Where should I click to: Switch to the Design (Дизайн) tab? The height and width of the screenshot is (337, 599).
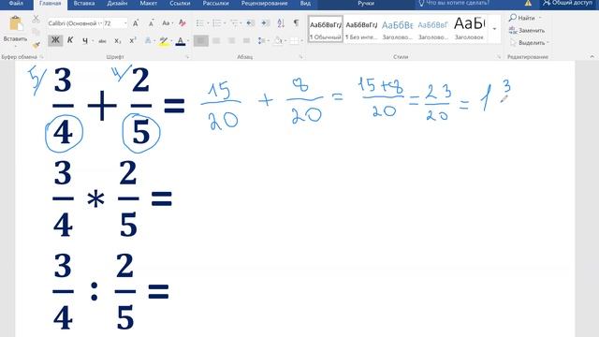[117, 3]
